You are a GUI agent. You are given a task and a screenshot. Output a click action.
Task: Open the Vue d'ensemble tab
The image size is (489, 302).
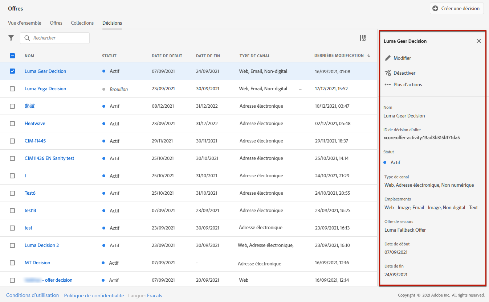(x=24, y=23)
